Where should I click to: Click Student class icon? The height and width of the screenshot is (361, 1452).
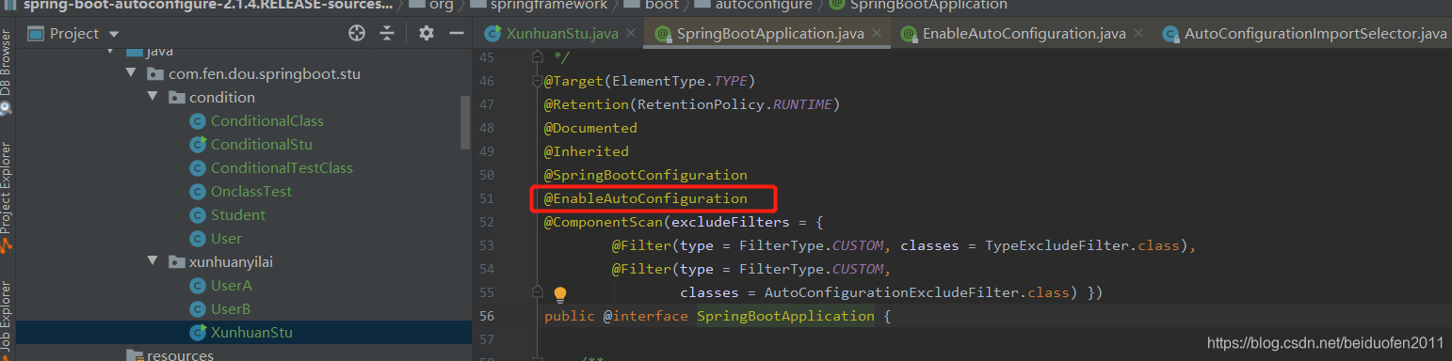(x=198, y=215)
